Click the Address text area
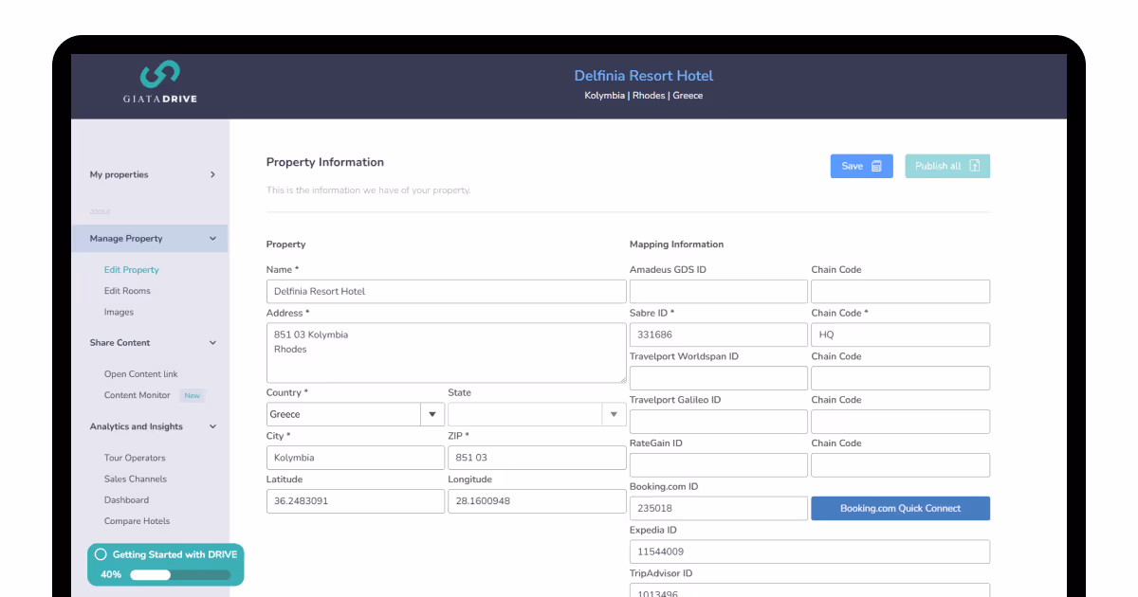This screenshot has height=597, width=1138. click(446, 353)
